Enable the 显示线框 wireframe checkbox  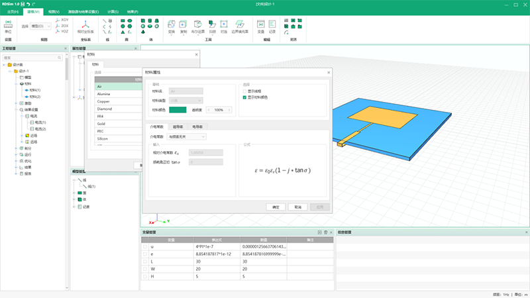pos(245,91)
